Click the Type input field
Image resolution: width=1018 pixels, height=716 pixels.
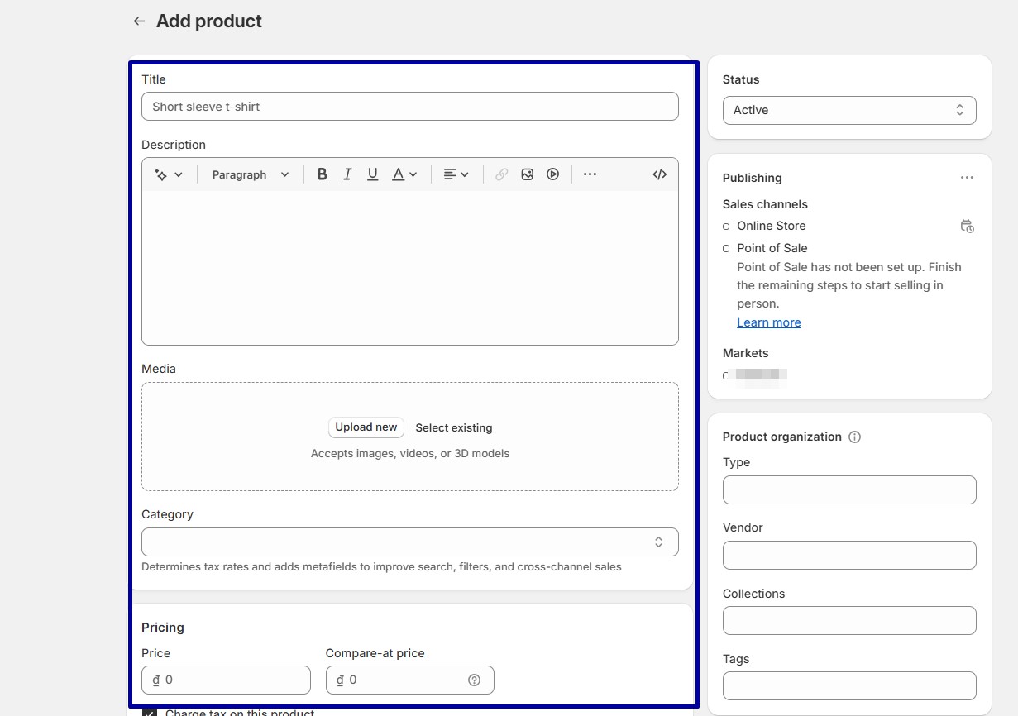pyautogui.click(x=849, y=489)
